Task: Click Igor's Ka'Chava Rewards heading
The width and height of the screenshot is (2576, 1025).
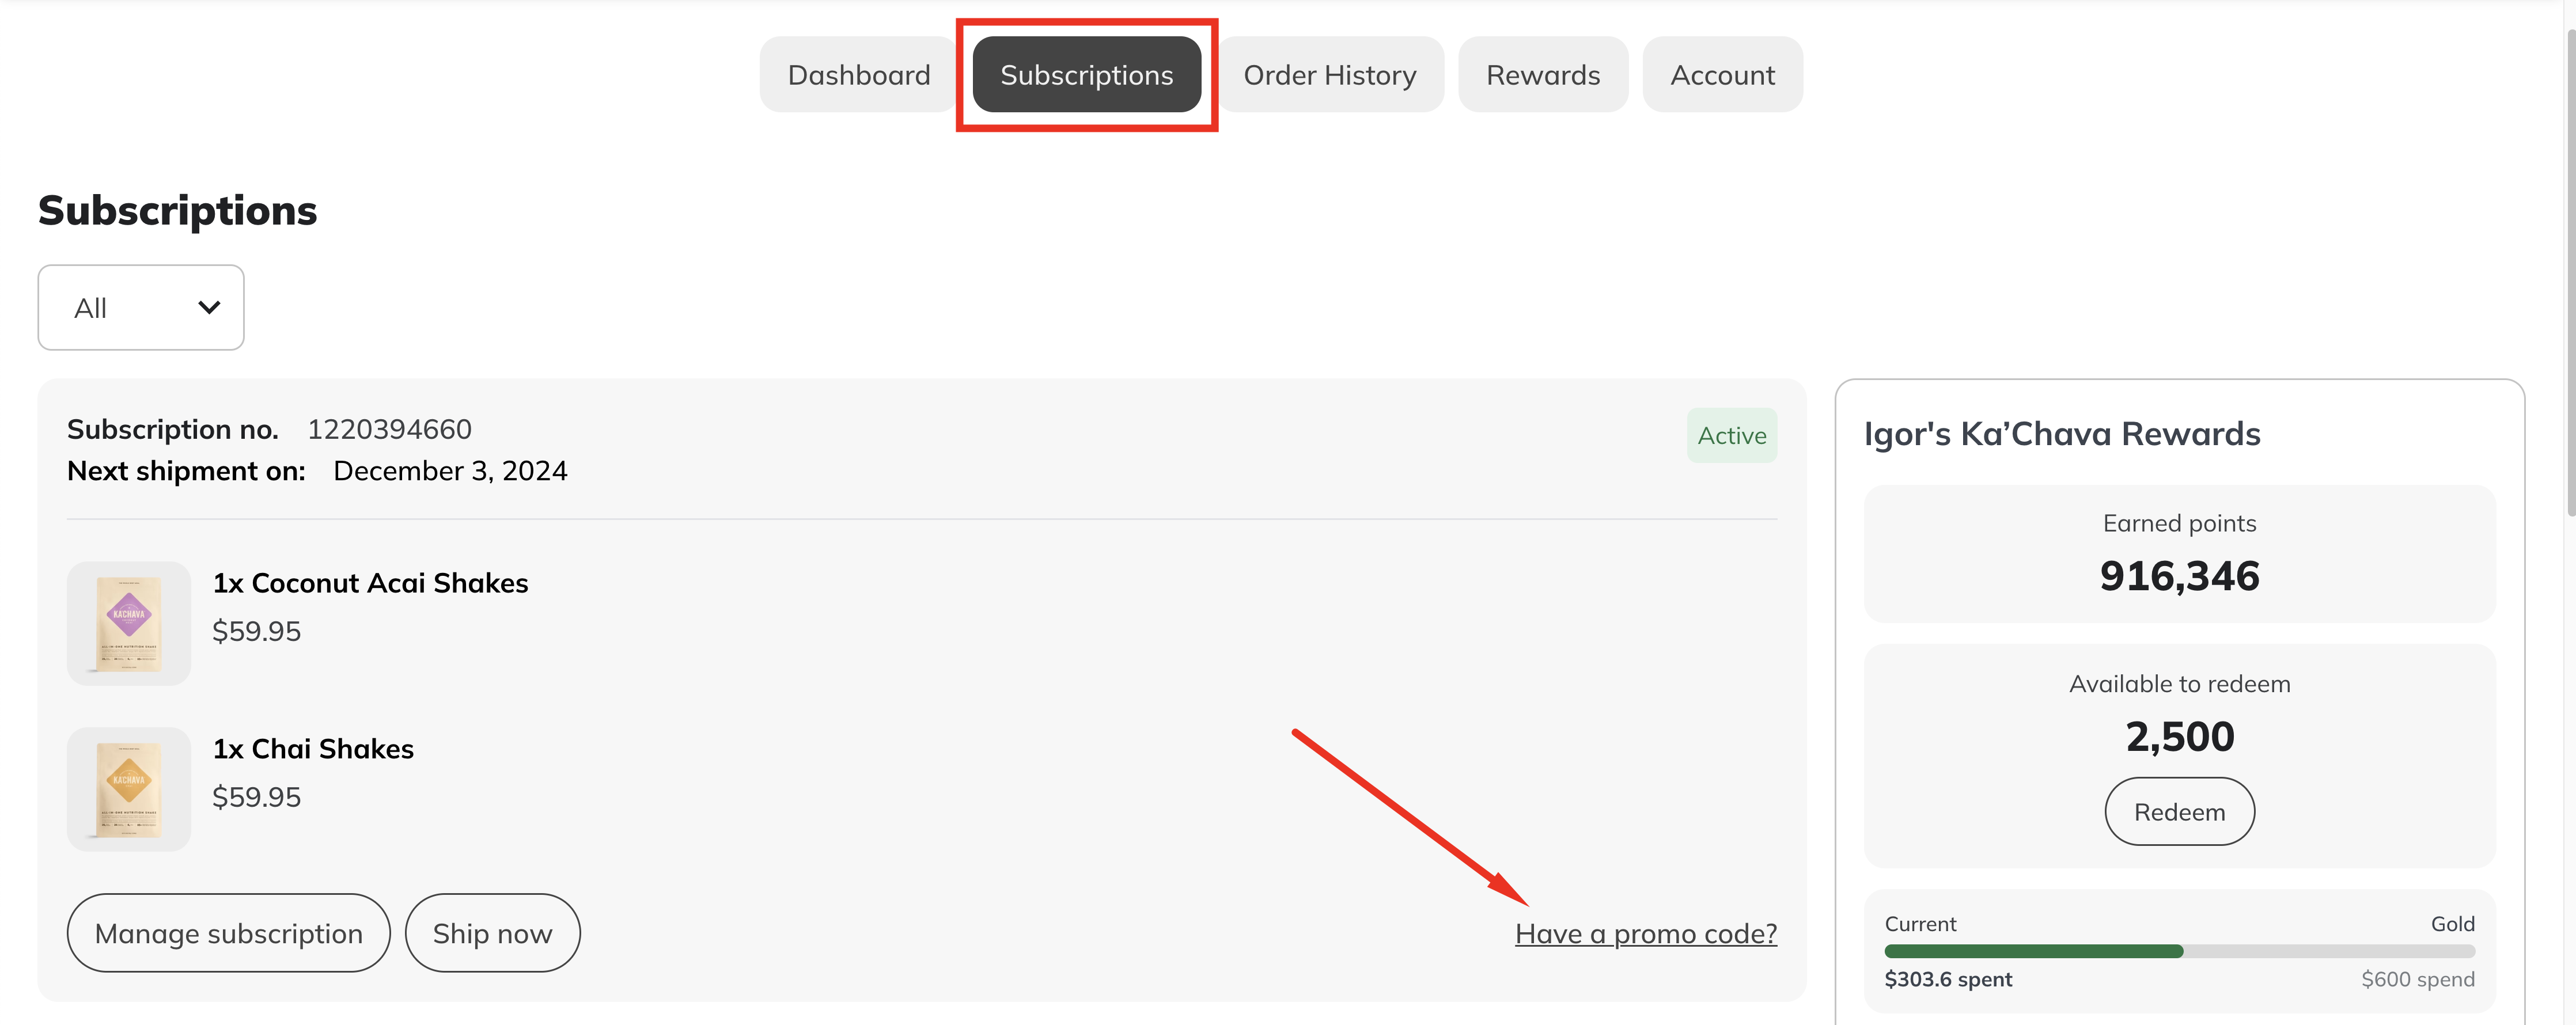Action: 2061,434
